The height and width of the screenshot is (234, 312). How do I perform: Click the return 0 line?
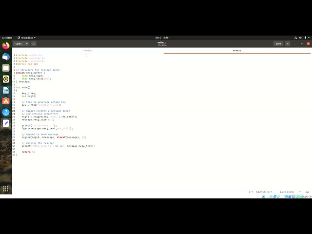(x=28, y=152)
